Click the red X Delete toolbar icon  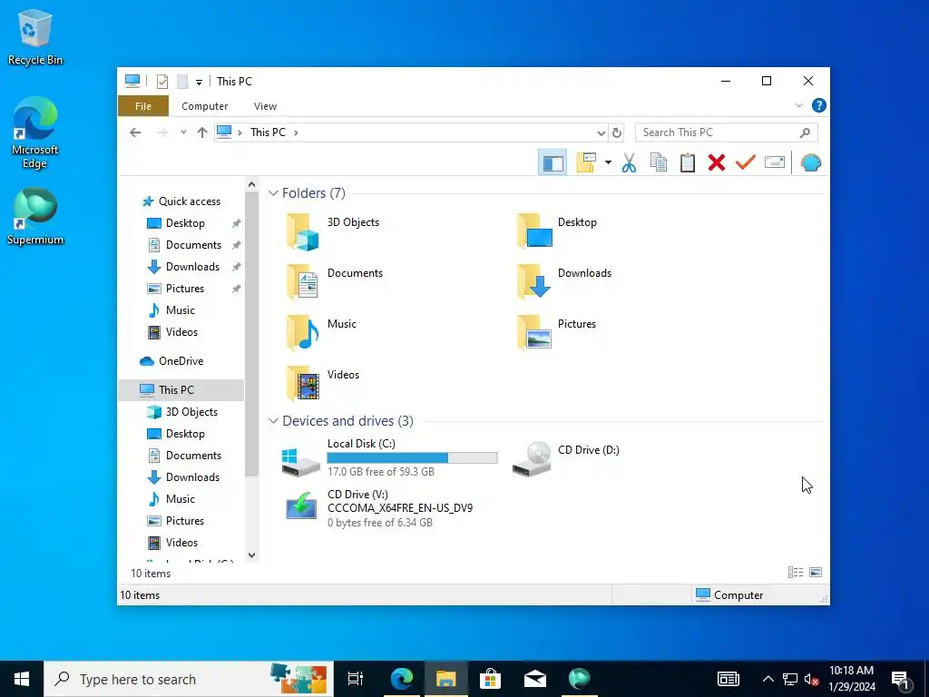(x=717, y=162)
